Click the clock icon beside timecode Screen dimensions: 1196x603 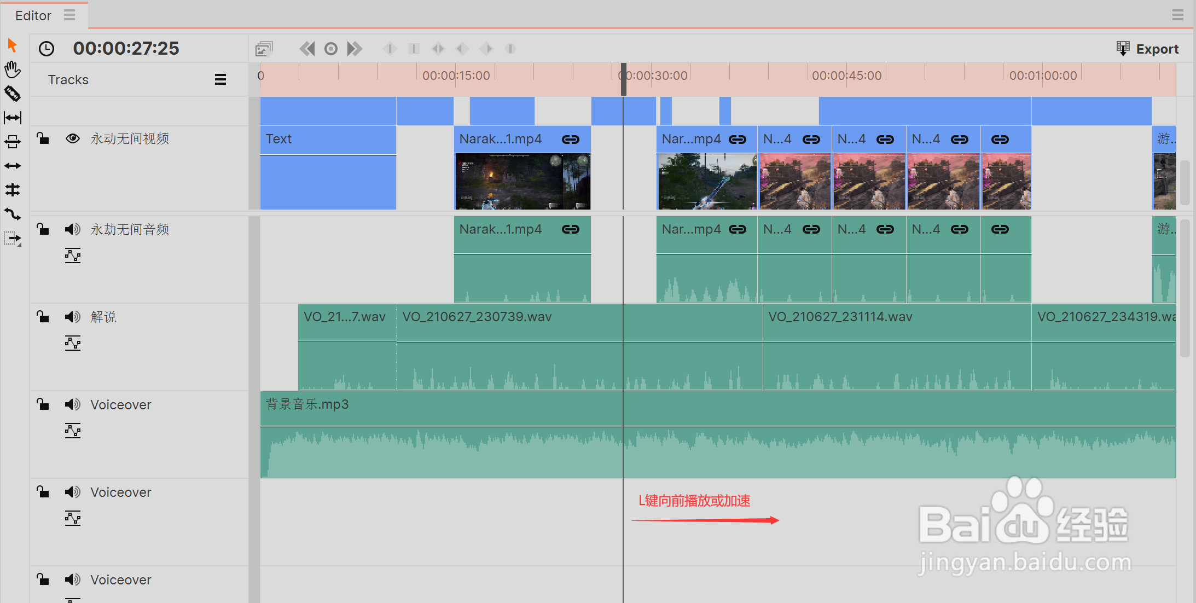(x=47, y=49)
